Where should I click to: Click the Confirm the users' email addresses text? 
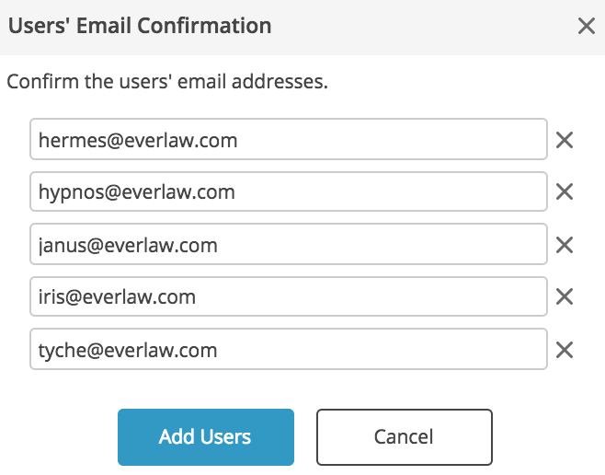pyautogui.click(x=167, y=82)
